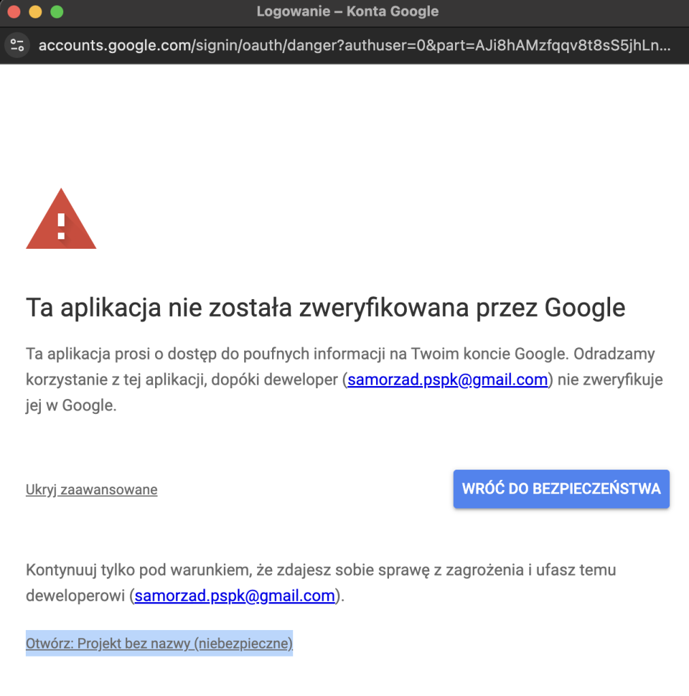Open Projekt bez nazwy (niebezpieczne) link
The image size is (689, 696).
pos(159,643)
